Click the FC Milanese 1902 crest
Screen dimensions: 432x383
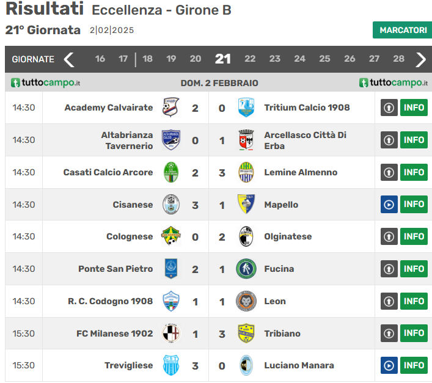pyautogui.click(x=170, y=334)
